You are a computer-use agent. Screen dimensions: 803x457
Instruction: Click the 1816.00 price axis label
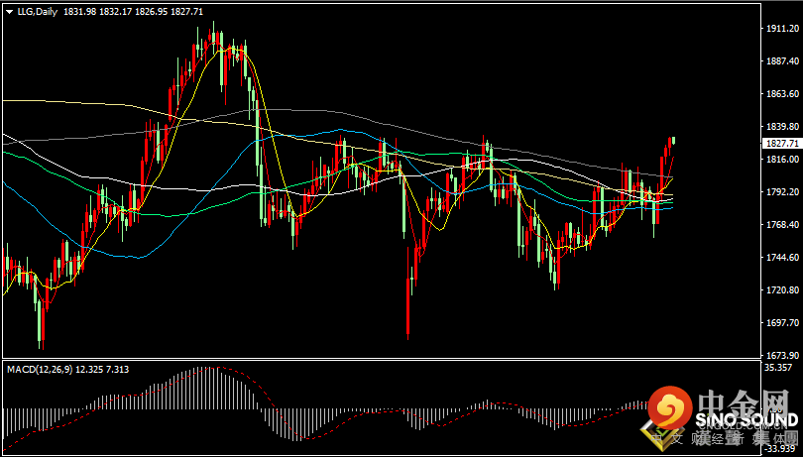784,160
